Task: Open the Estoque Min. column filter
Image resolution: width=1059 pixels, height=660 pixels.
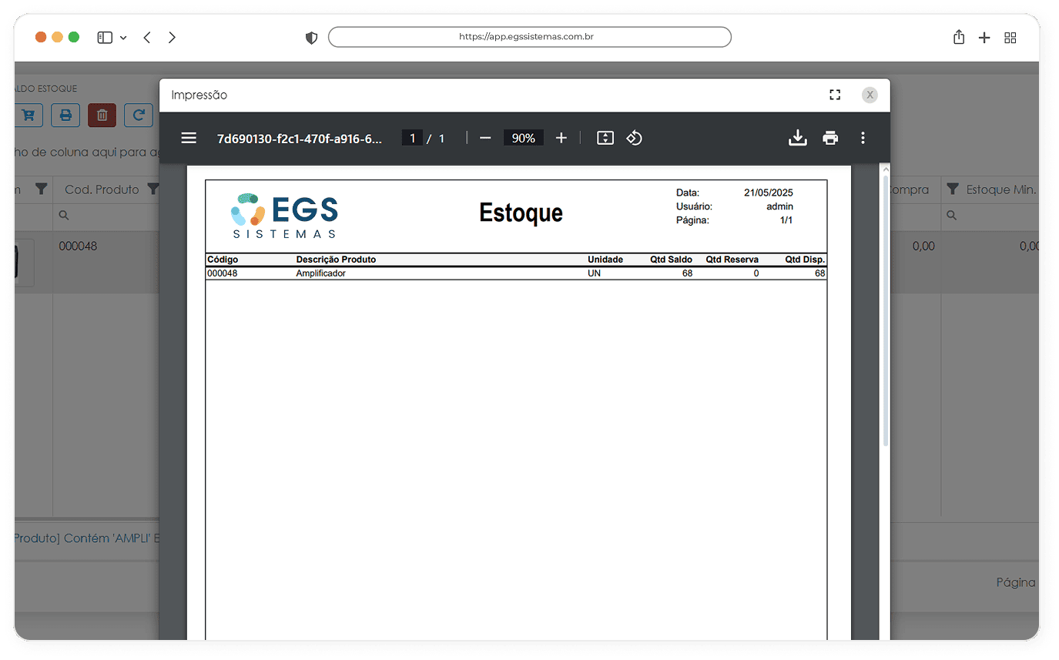Action: tap(953, 189)
